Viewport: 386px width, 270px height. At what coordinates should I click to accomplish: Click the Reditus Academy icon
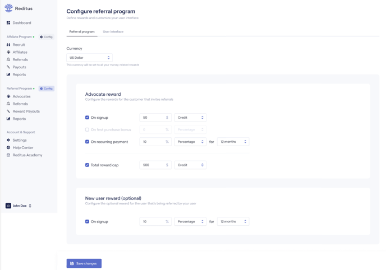click(8, 155)
